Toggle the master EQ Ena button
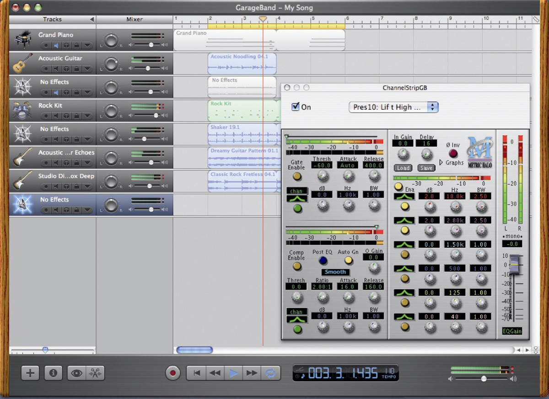The width and height of the screenshot is (549, 399). (398, 186)
